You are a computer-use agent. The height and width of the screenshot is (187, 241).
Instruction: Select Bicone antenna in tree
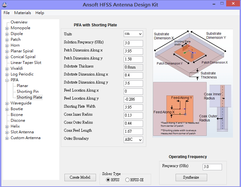point(17,115)
